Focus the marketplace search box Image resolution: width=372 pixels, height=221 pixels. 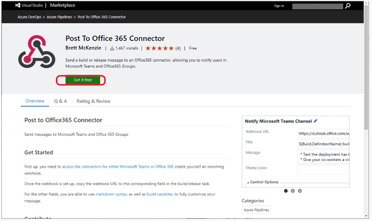coord(318,6)
